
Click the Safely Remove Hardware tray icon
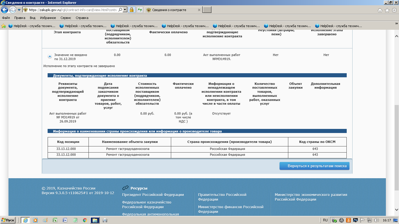pos(335,220)
